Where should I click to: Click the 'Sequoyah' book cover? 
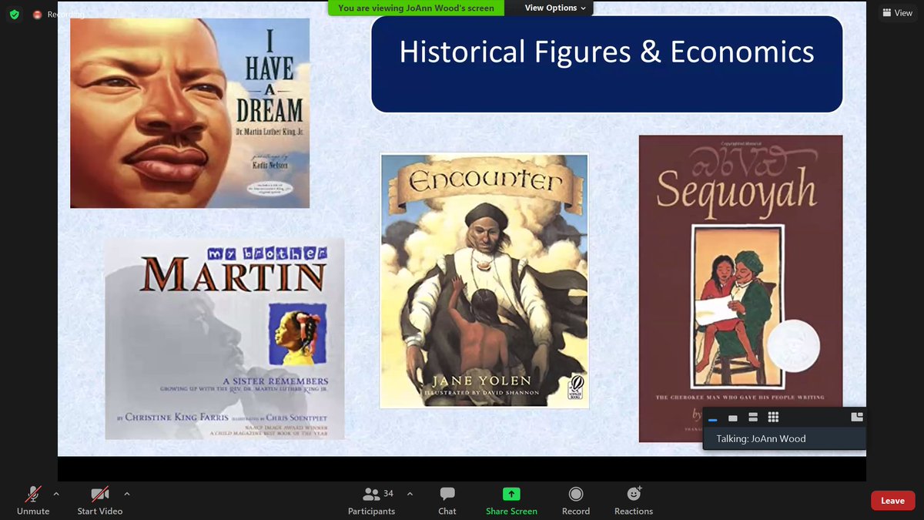coord(740,288)
